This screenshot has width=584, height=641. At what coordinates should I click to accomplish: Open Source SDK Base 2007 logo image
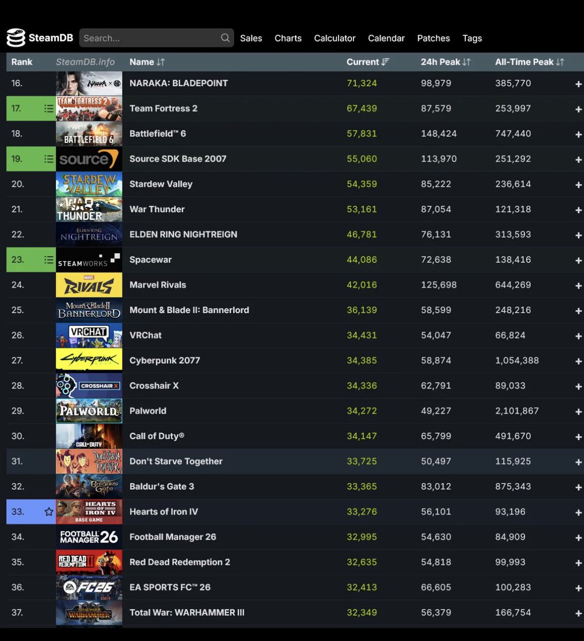click(89, 159)
